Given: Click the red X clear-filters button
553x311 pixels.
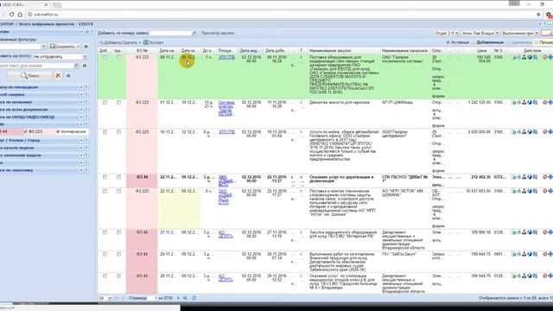Looking at the screenshot, I should pos(58,75).
